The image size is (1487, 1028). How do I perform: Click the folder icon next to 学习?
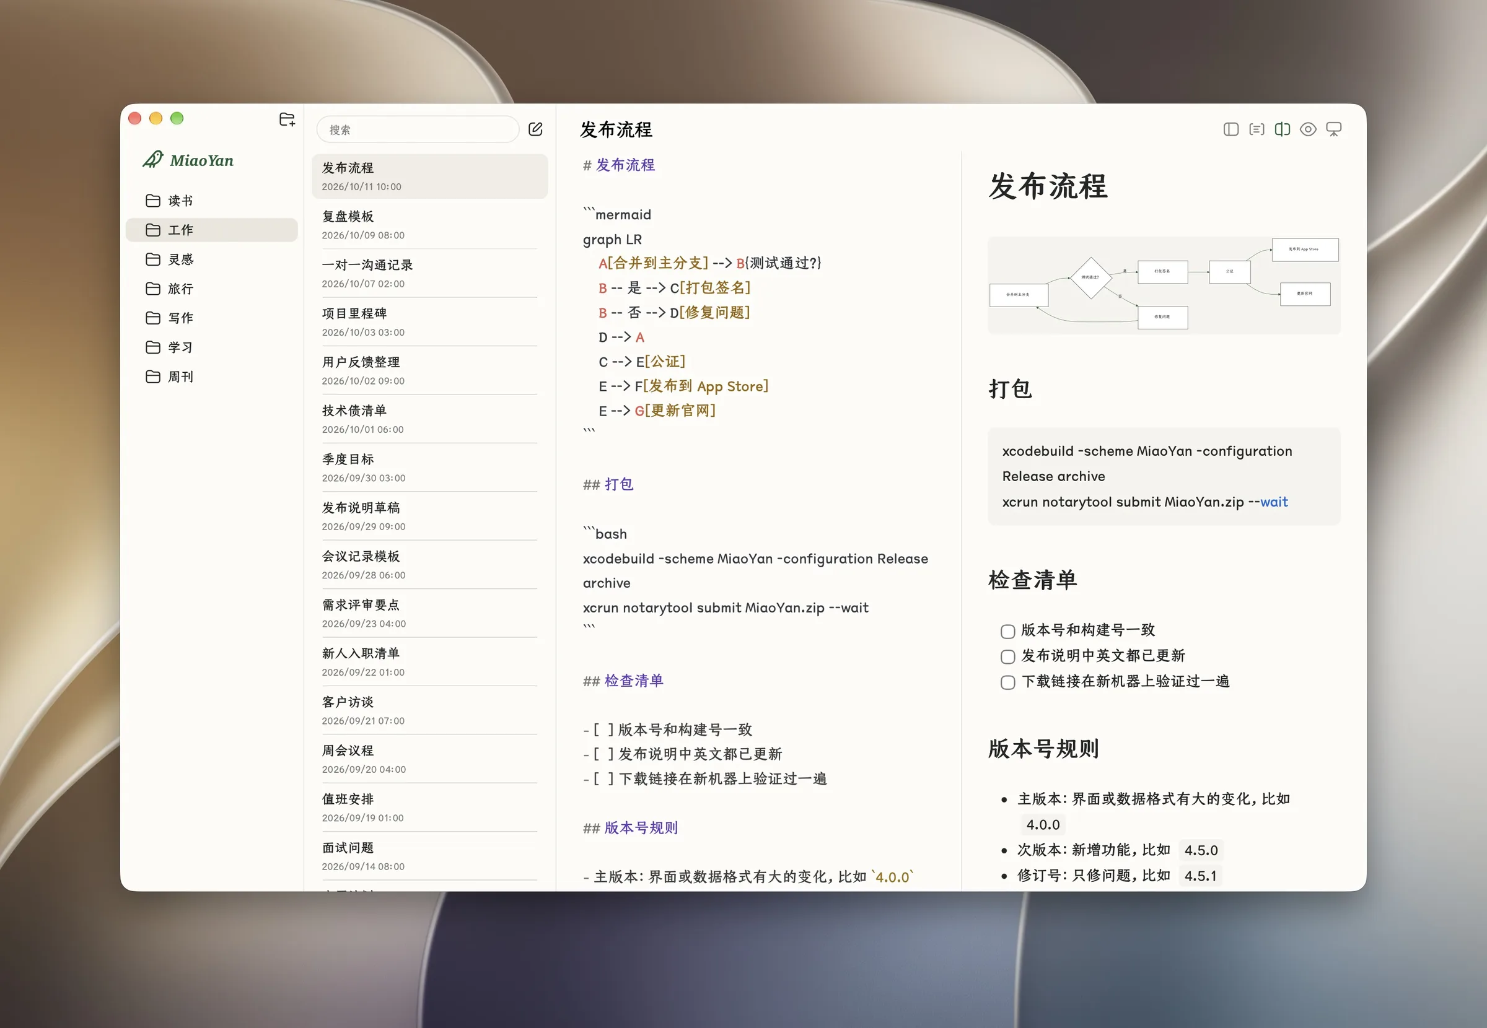pyautogui.click(x=152, y=347)
